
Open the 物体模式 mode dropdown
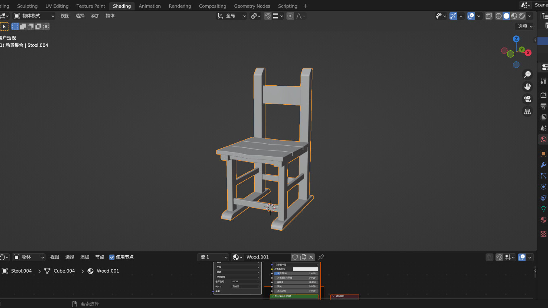coord(34,16)
